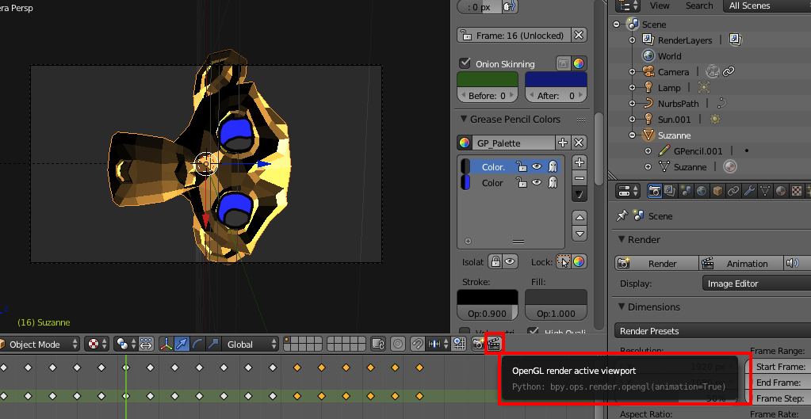
Task: Click the Animation render button
Action: [741, 263]
